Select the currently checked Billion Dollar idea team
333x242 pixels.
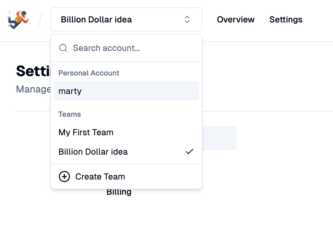[x=93, y=152]
